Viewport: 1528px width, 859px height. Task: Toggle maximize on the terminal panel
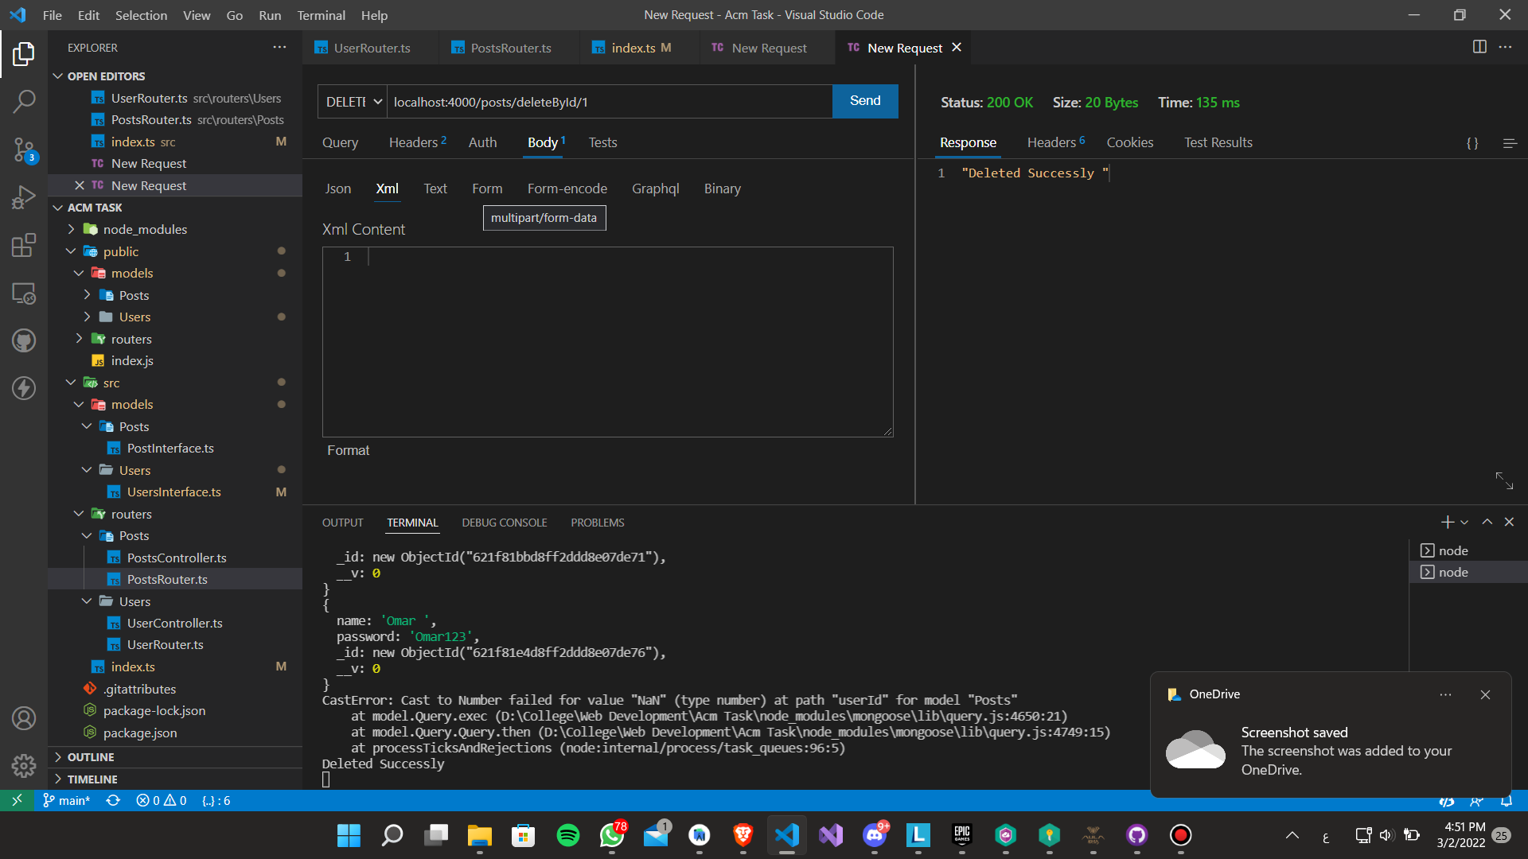point(1486,522)
